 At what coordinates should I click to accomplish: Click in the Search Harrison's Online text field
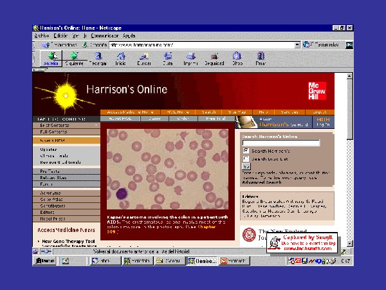tap(281, 143)
